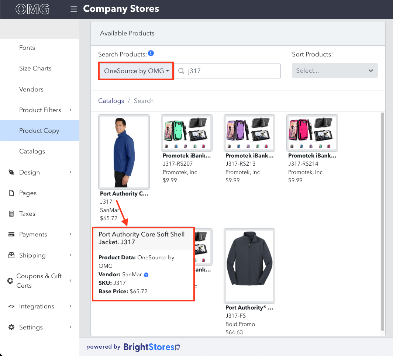This screenshot has width=393, height=356.
Task: Click the hamburger menu icon
Action: click(x=74, y=9)
